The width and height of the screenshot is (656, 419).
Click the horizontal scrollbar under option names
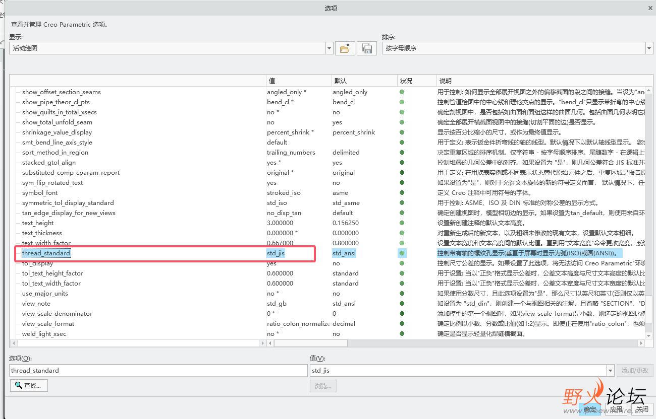pos(138,343)
